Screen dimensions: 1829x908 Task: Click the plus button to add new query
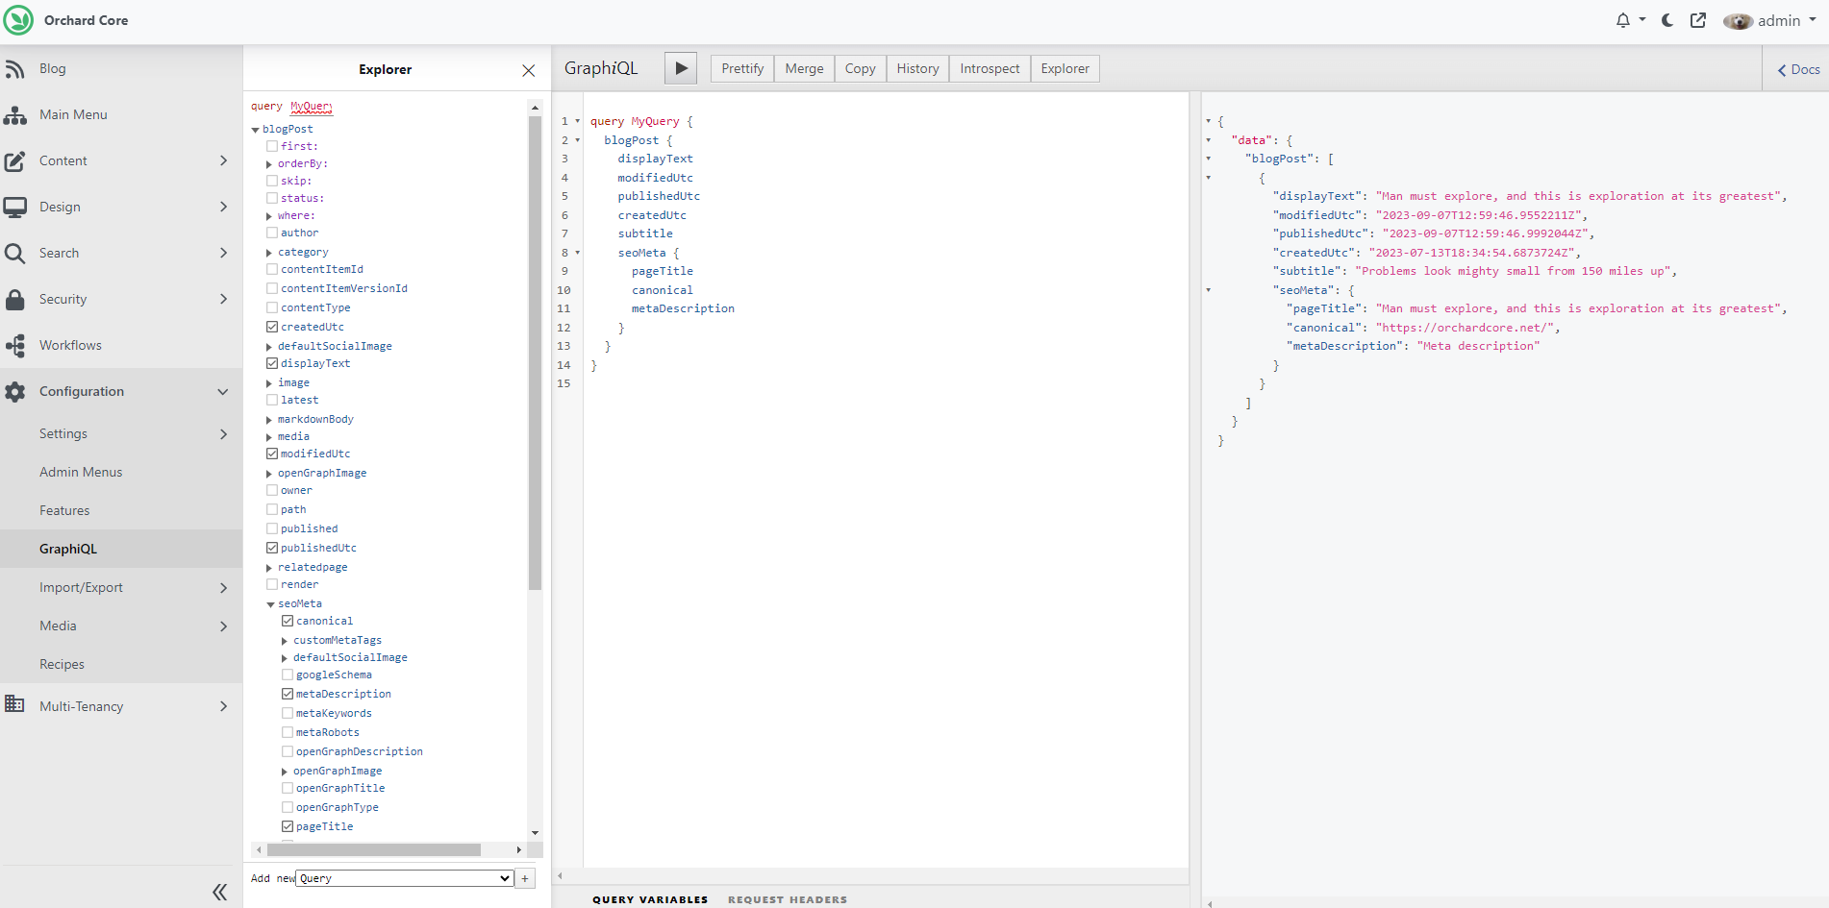tap(525, 878)
